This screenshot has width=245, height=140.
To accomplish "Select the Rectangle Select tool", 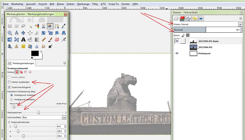I will (x=10, y=26).
